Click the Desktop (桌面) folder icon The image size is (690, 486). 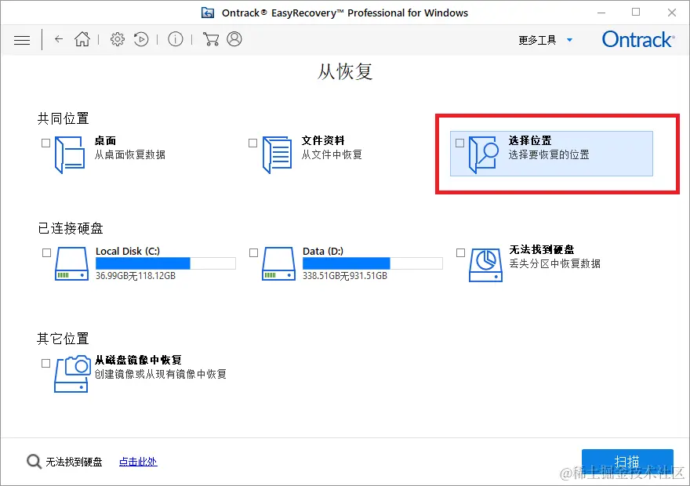pos(70,155)
